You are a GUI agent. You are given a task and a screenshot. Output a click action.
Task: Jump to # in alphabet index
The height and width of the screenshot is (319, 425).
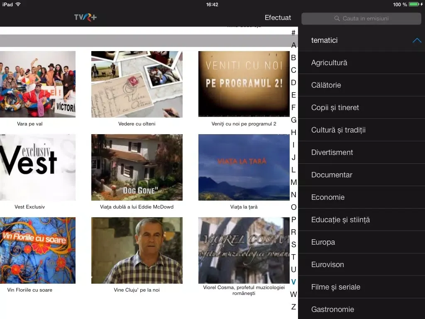click(293, 33)
